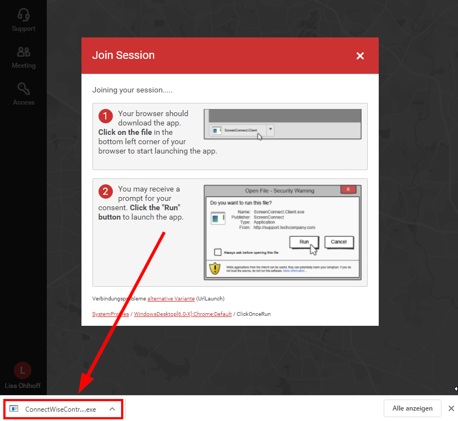
Task: Open the WindowsDesktop[6.0-X]:Chrome:Default link
Action: (183, 314)
